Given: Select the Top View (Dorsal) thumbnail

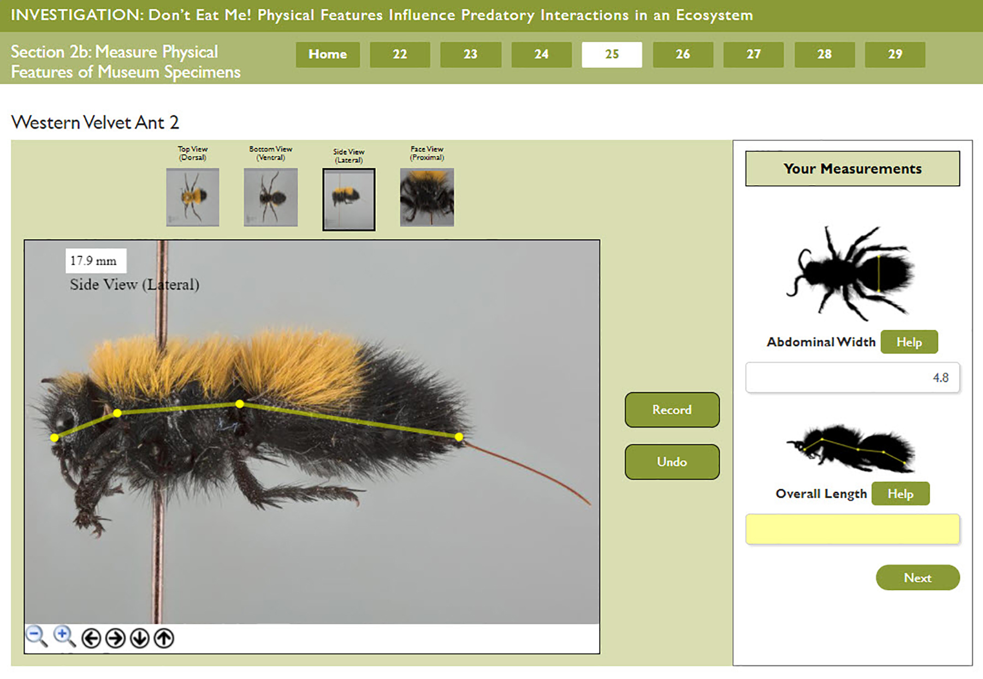Looking at the screenshot, I should (193, 197).
